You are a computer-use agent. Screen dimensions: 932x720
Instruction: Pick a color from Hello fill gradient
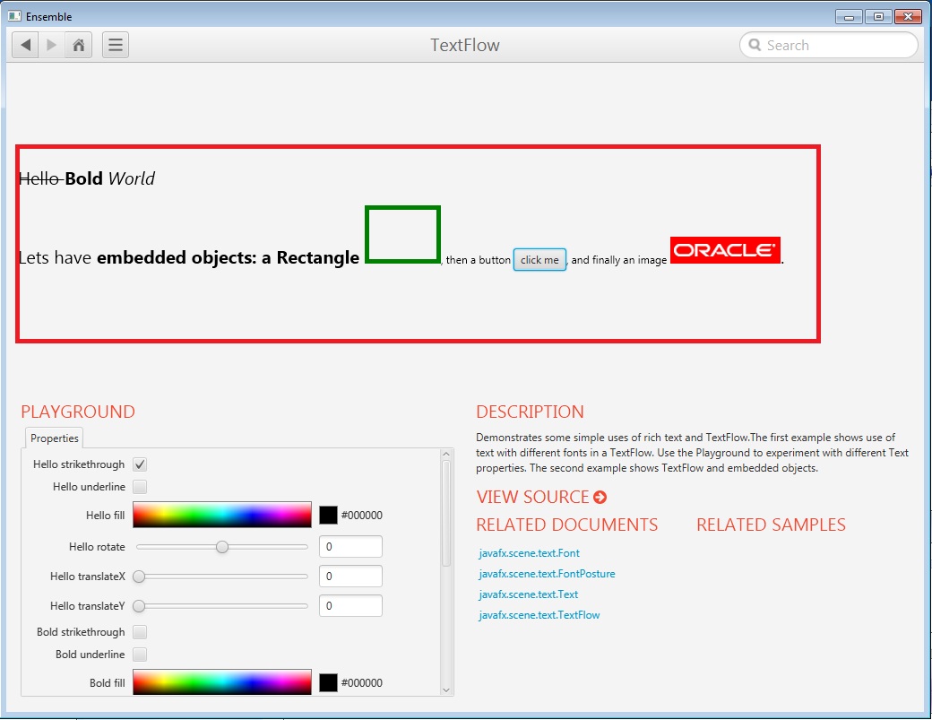[x=222, y=515]
